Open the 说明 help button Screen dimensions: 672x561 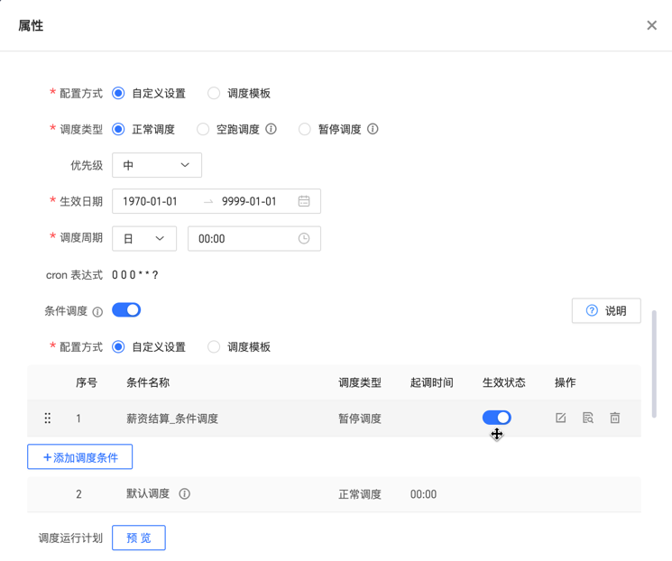point(606,310)
